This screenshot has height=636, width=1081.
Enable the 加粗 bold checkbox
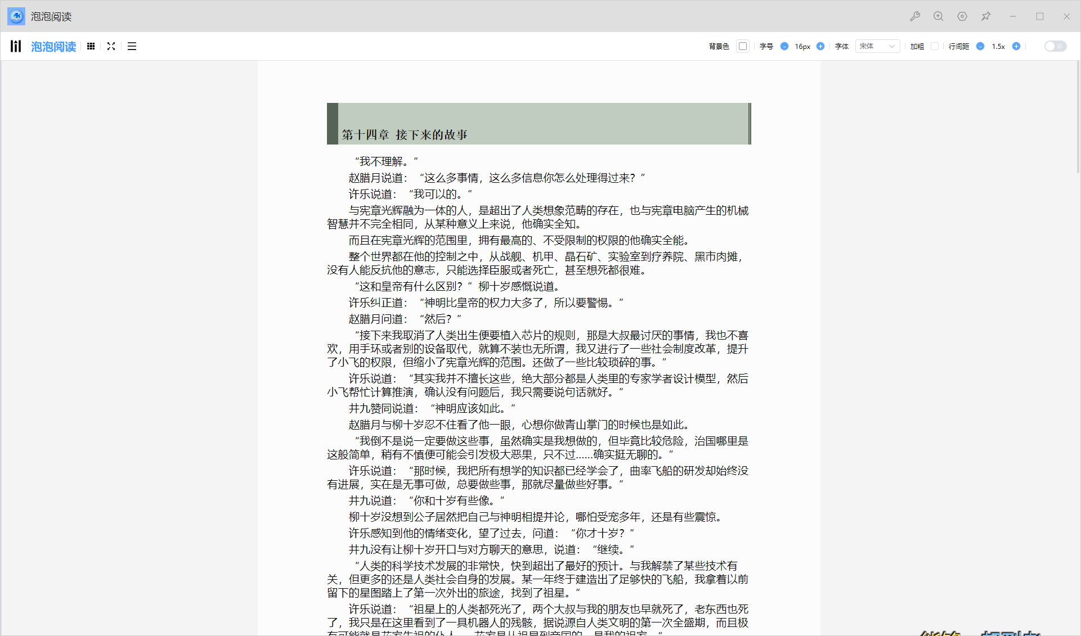click(935, 46)
